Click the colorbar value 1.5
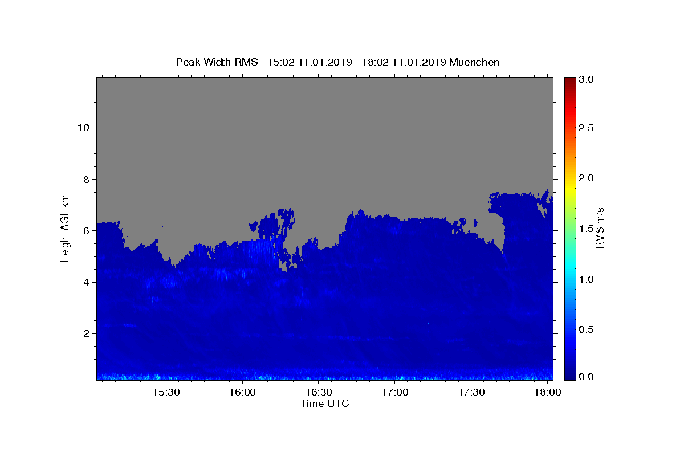This screenshot has width=684, height=456. (x=587, y=229)
